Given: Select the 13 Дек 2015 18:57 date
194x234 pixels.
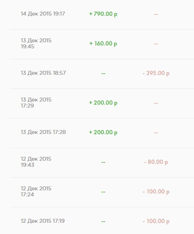Looking at the screenshot, I should [x=43, y=73].
